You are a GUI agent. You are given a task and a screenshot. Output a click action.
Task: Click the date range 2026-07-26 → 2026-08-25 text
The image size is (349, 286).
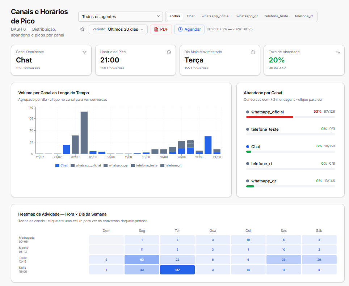(230, 29)
